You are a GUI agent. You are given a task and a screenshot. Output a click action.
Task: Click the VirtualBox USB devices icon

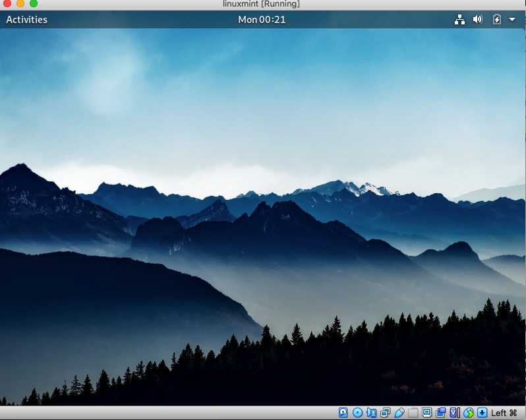click(399, 412)
